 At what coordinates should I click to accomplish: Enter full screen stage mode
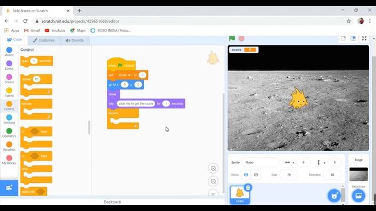pos(364,39)
